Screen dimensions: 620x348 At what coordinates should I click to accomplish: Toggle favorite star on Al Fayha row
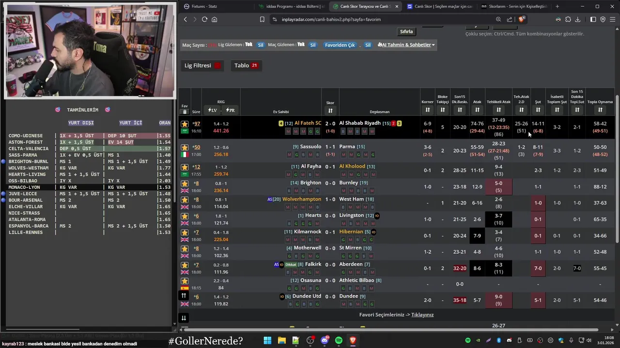pyautogui.click(x=185, y=167)
